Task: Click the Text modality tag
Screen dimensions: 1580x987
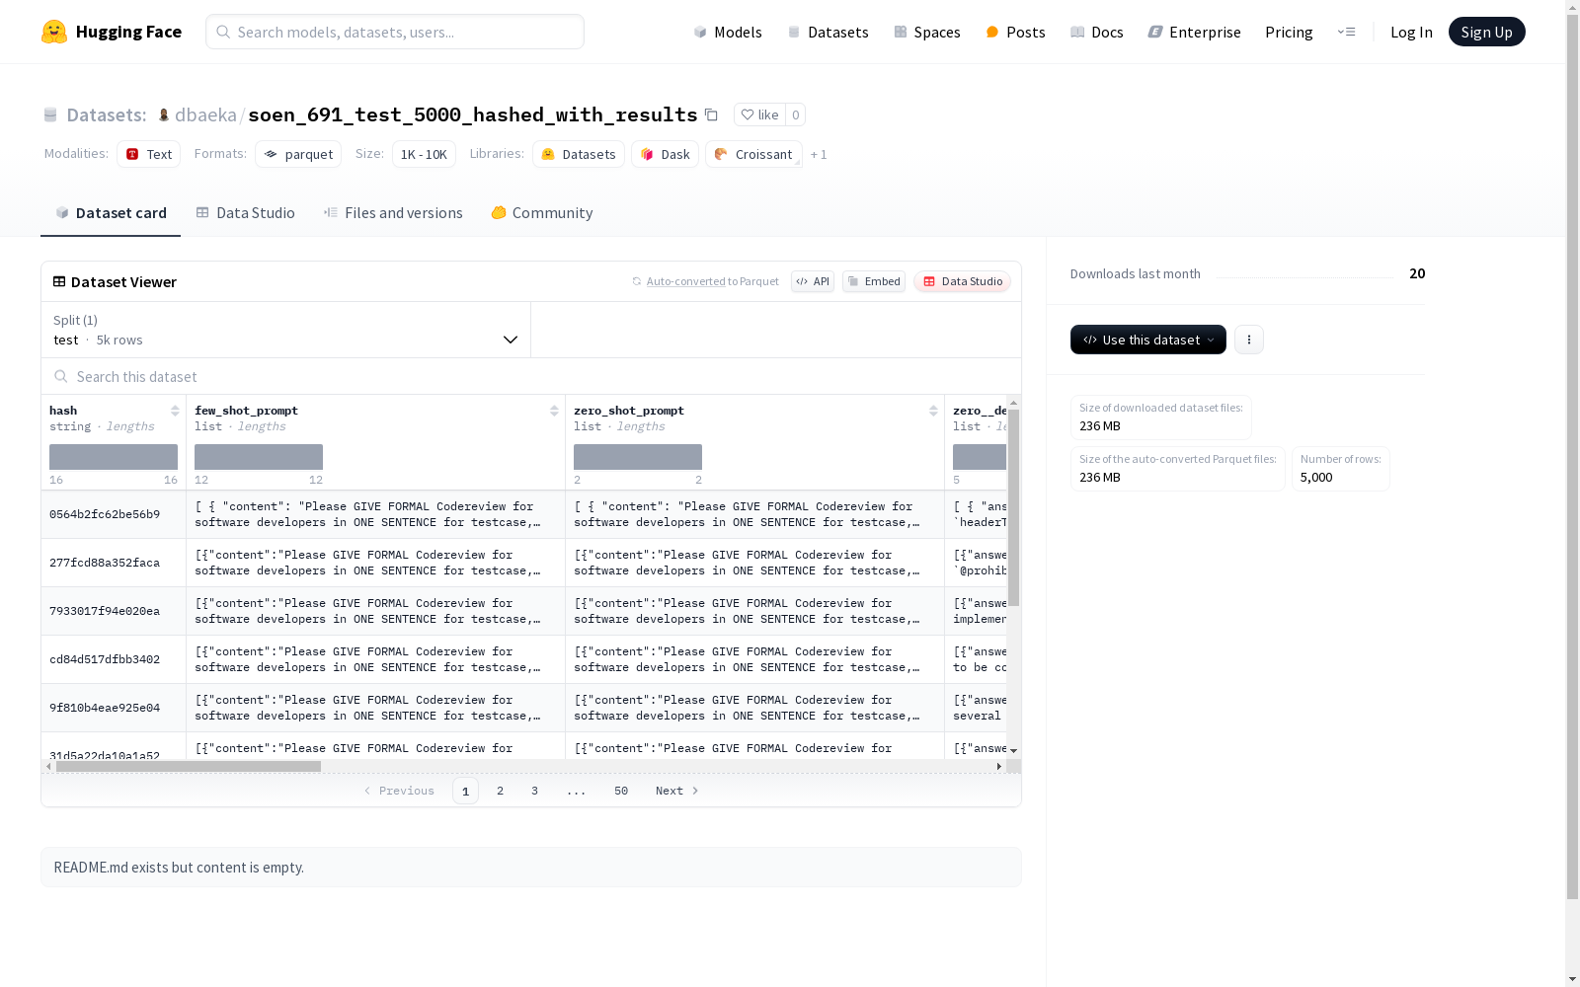Action: point(148,154)
